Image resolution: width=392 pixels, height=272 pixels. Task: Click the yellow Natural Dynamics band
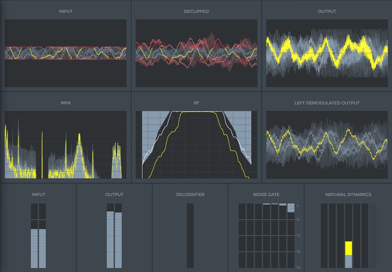point(348,248)
